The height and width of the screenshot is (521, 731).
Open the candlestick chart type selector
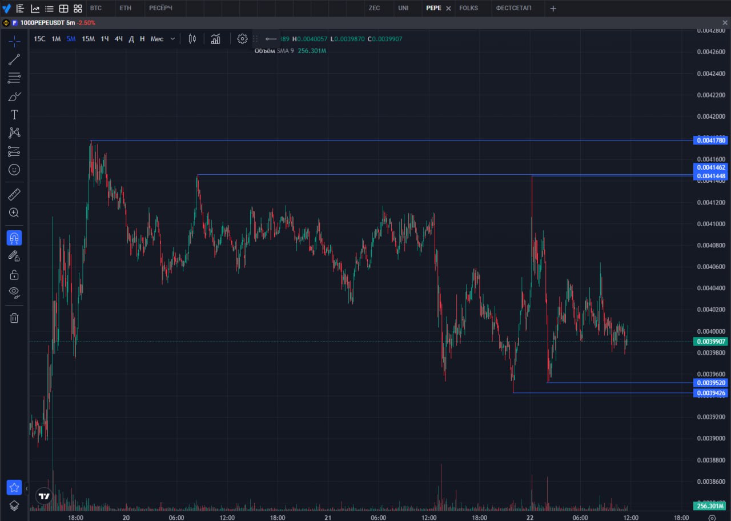(x=192, y=39)
